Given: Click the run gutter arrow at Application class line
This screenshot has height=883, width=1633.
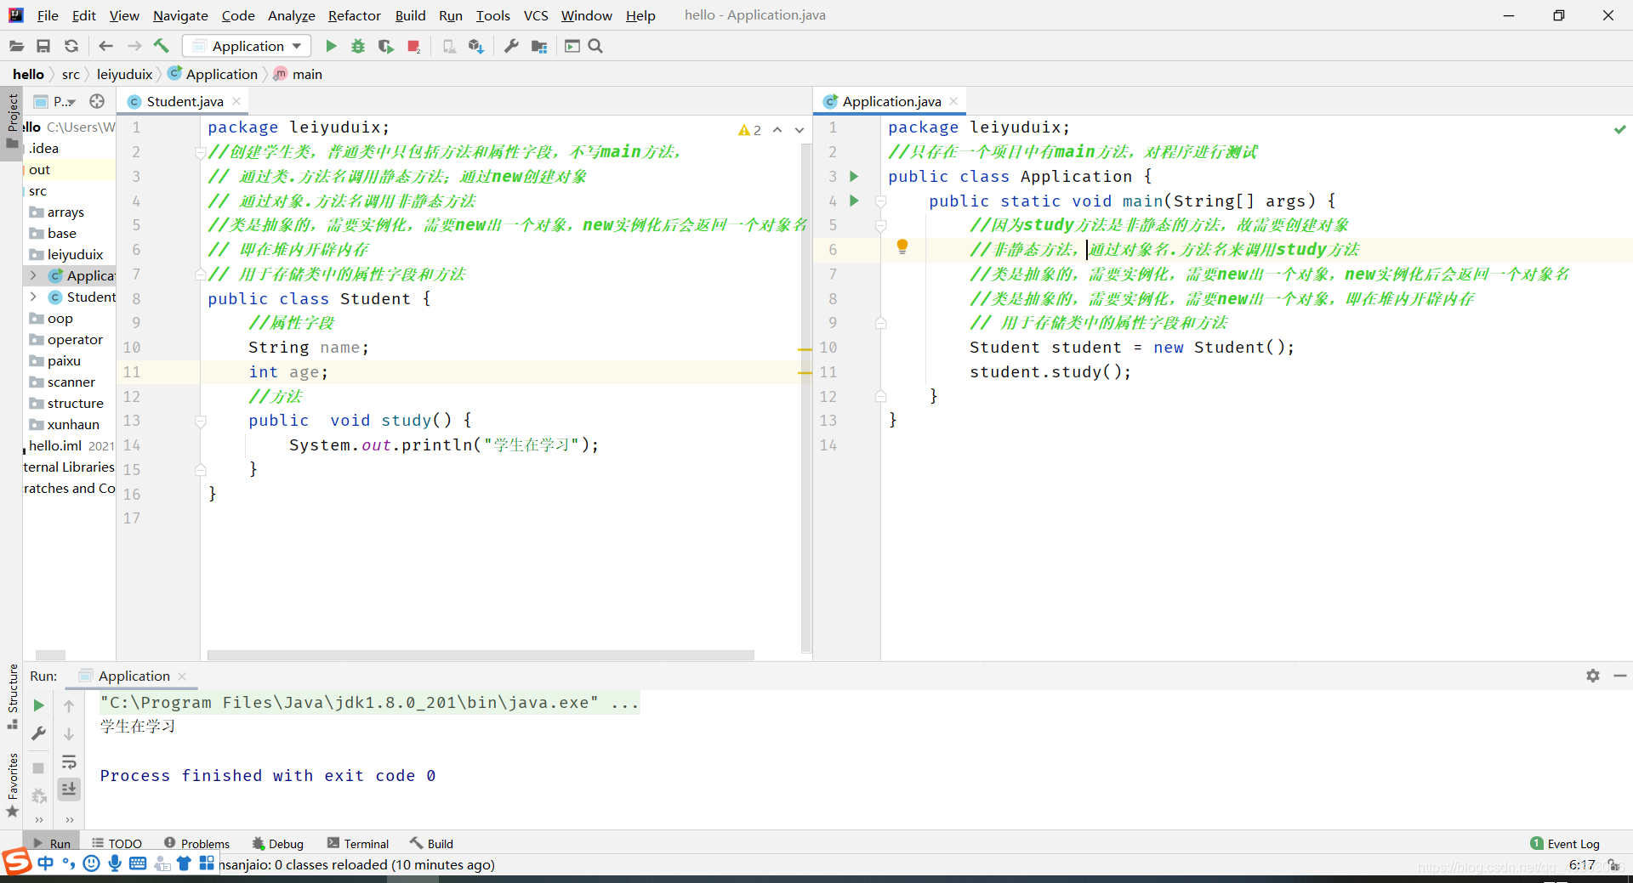Looking at the screenshot, I should click(x=854, y=177).
